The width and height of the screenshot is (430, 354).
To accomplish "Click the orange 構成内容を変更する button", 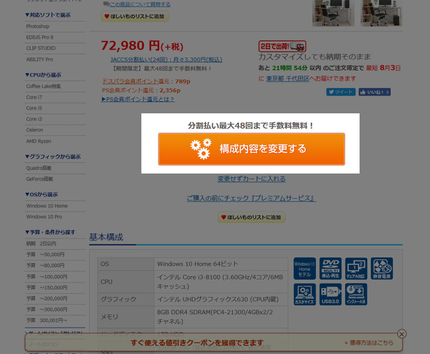I will [252, 149].
